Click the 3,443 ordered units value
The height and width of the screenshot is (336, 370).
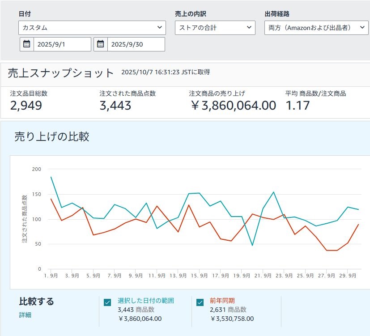click(115, 106)
